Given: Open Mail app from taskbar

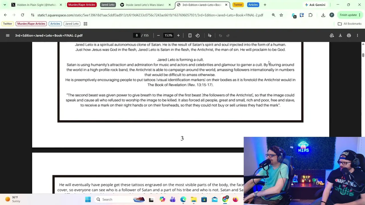Looking at the screenshot, I should [x=214, y=200].
